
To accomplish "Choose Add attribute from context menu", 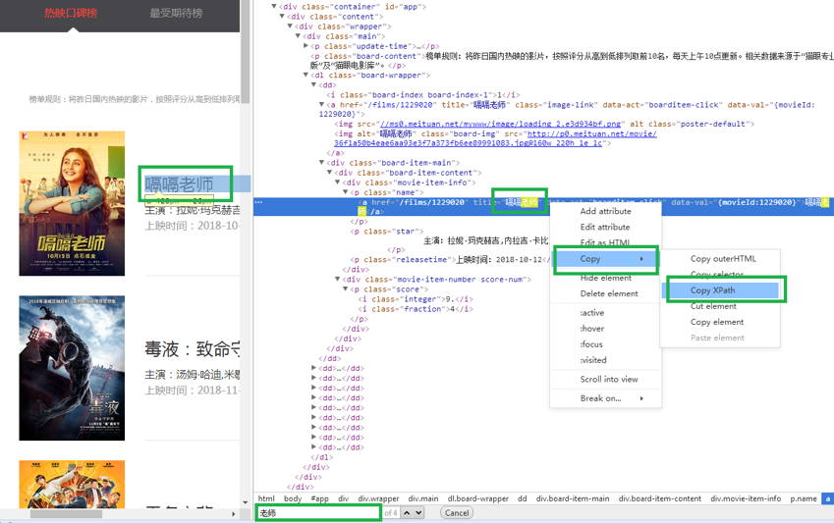I will [605, 211].
